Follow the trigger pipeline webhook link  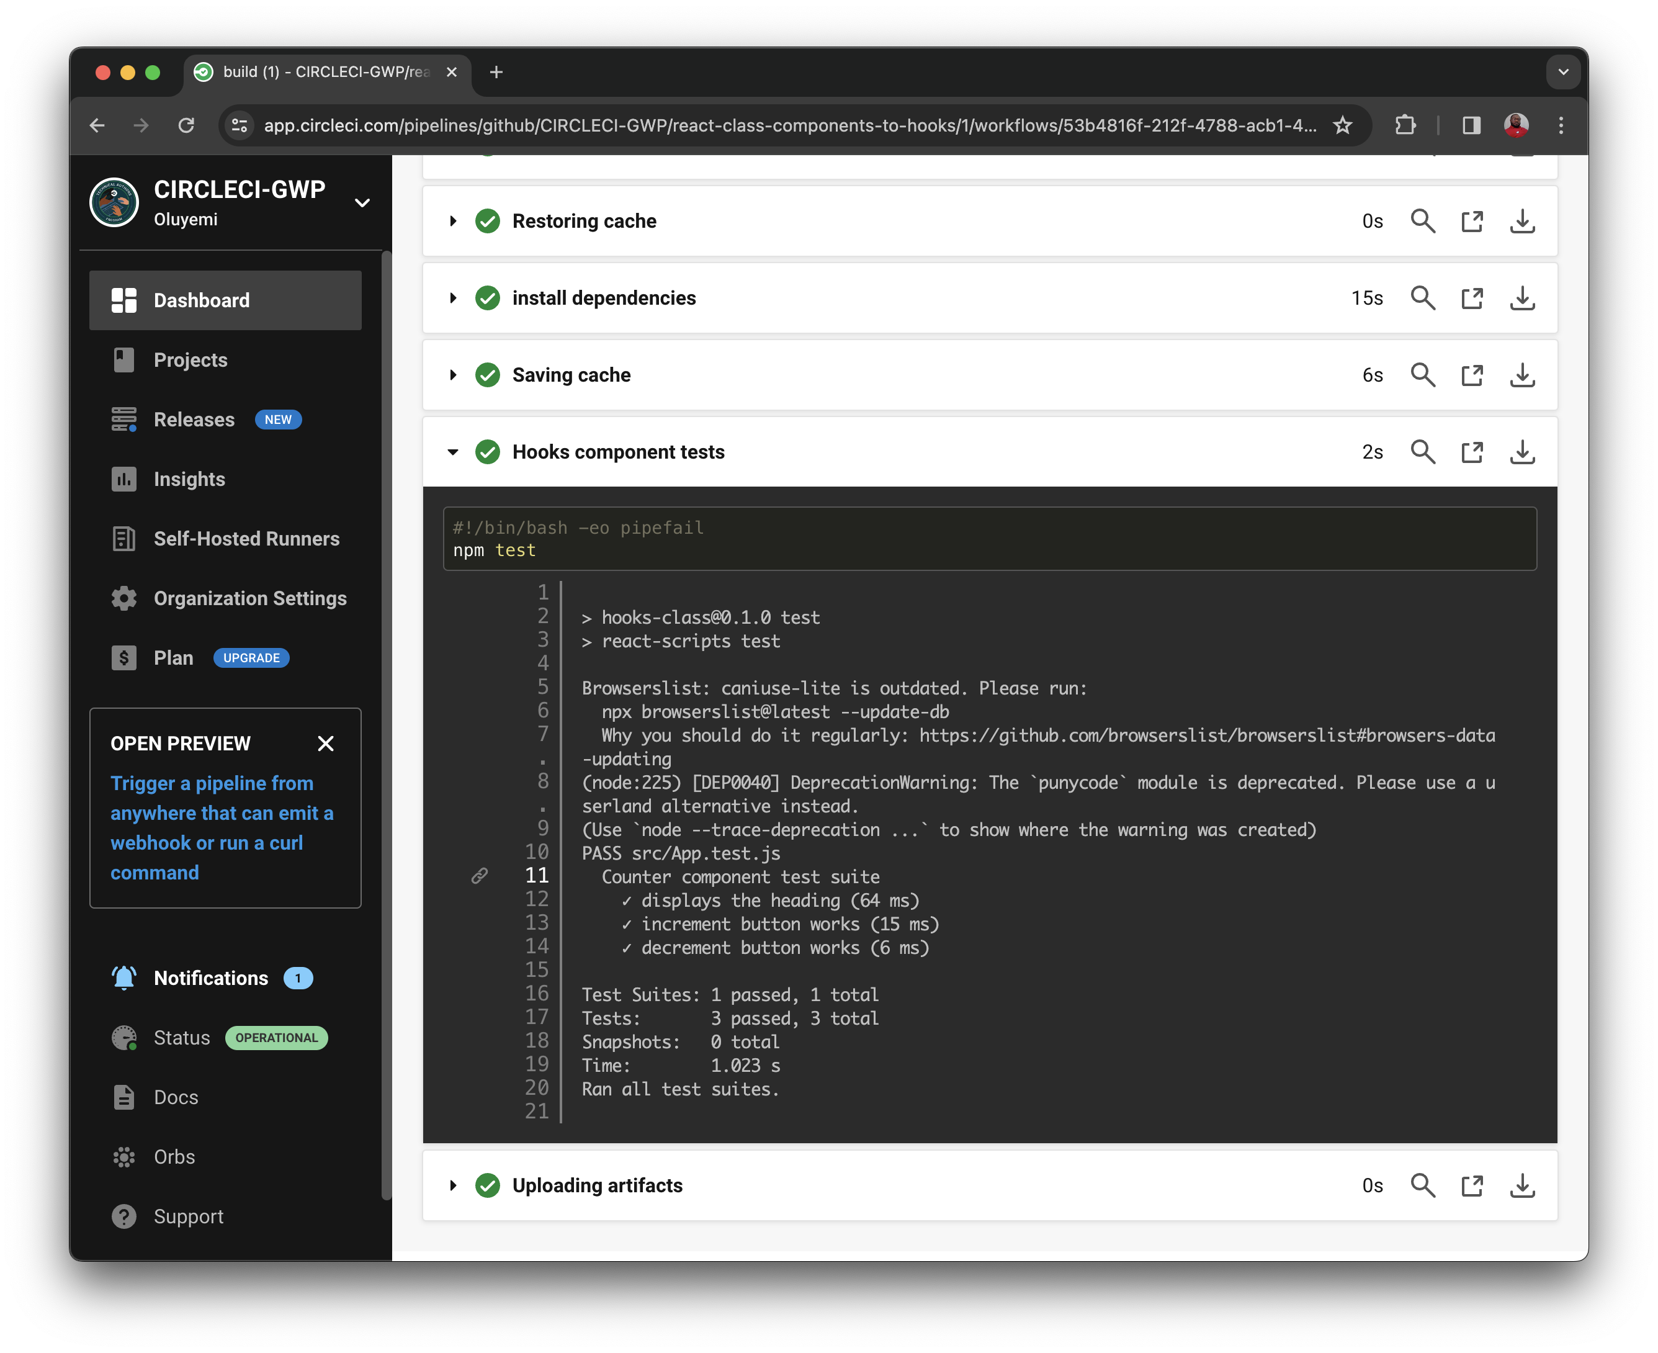[x=222, y=827]
